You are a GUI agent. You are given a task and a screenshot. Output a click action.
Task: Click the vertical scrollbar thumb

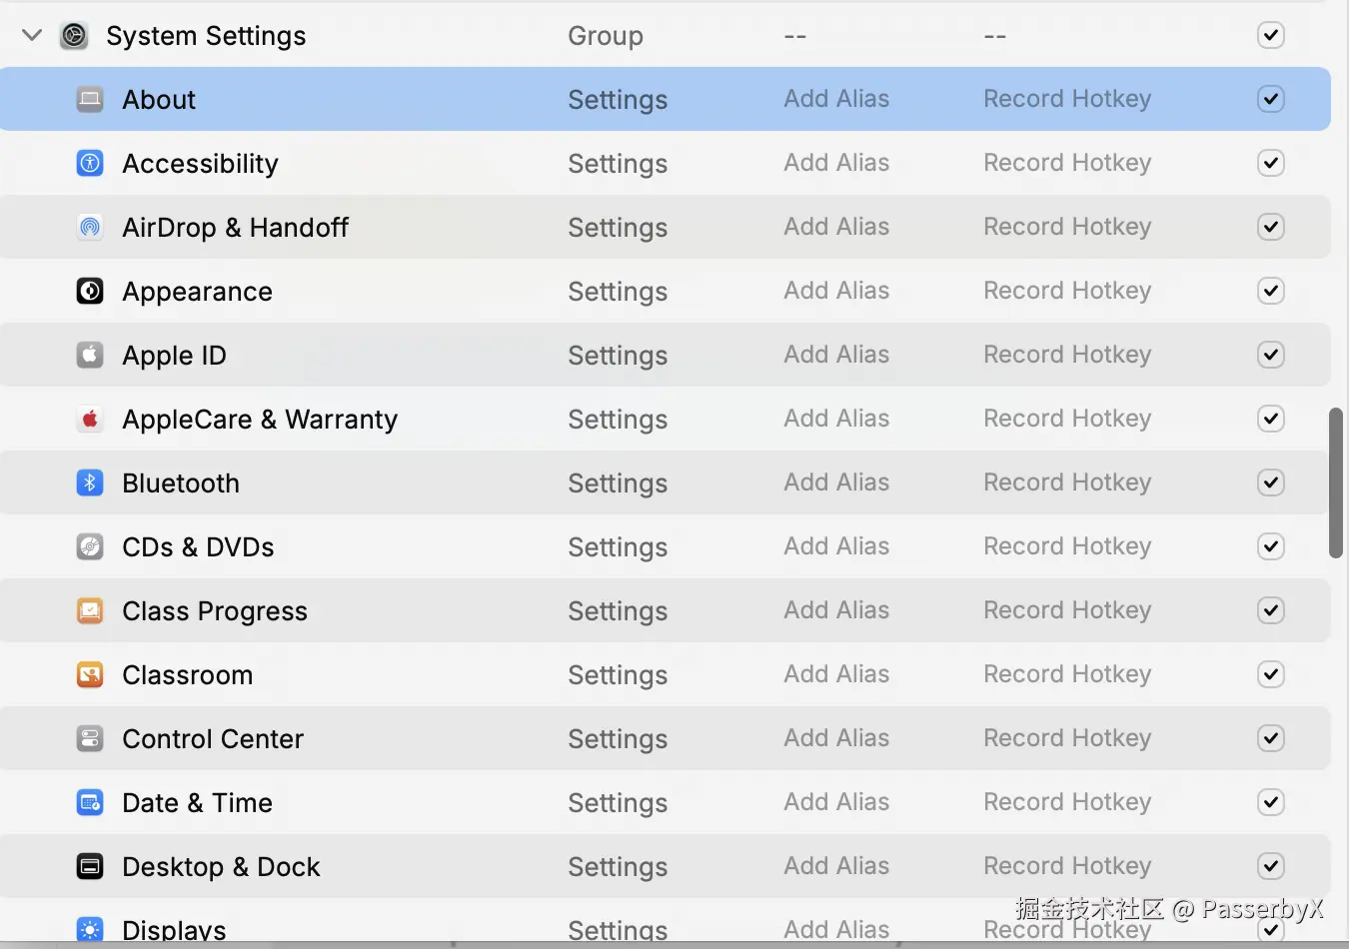(1336, 482)
